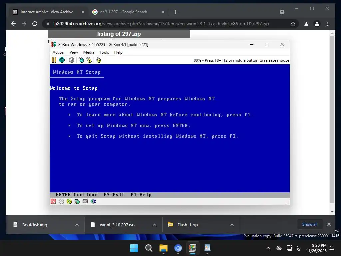The height and width of the screenshot is (256, 341).
Task: Open Chrome three-dot menu
Action: click(x=328, y=24)
